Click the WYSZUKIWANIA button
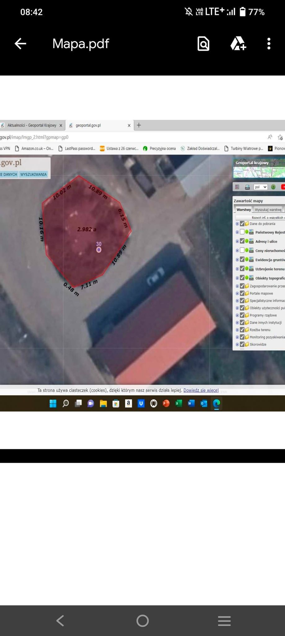The height and width of the screenshot is (636, 285). tap(33, 175)
